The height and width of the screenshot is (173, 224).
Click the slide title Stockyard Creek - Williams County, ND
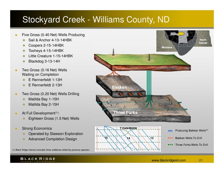click(x=96, y=19)
